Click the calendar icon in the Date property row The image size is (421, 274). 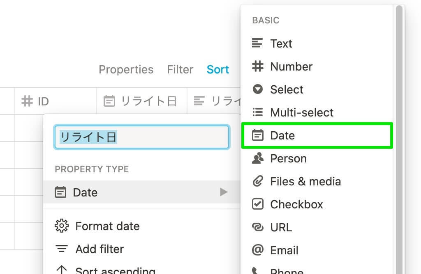click(60, 192)
